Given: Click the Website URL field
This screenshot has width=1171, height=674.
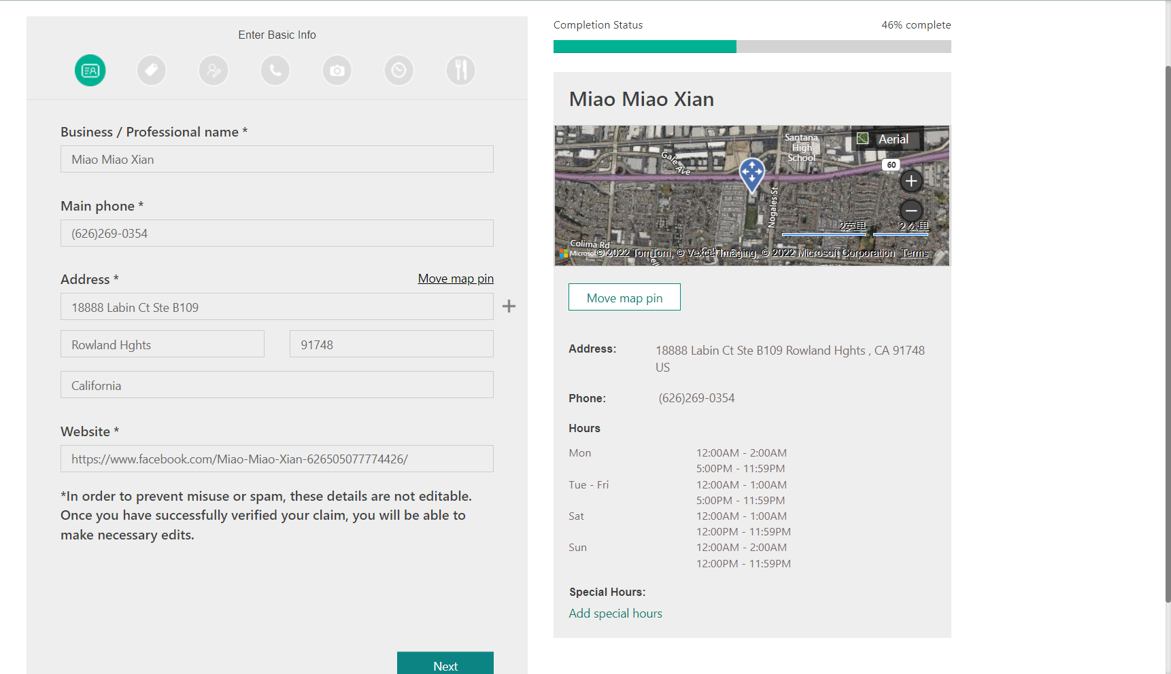Looking at the screenshot, I should 277,459.
